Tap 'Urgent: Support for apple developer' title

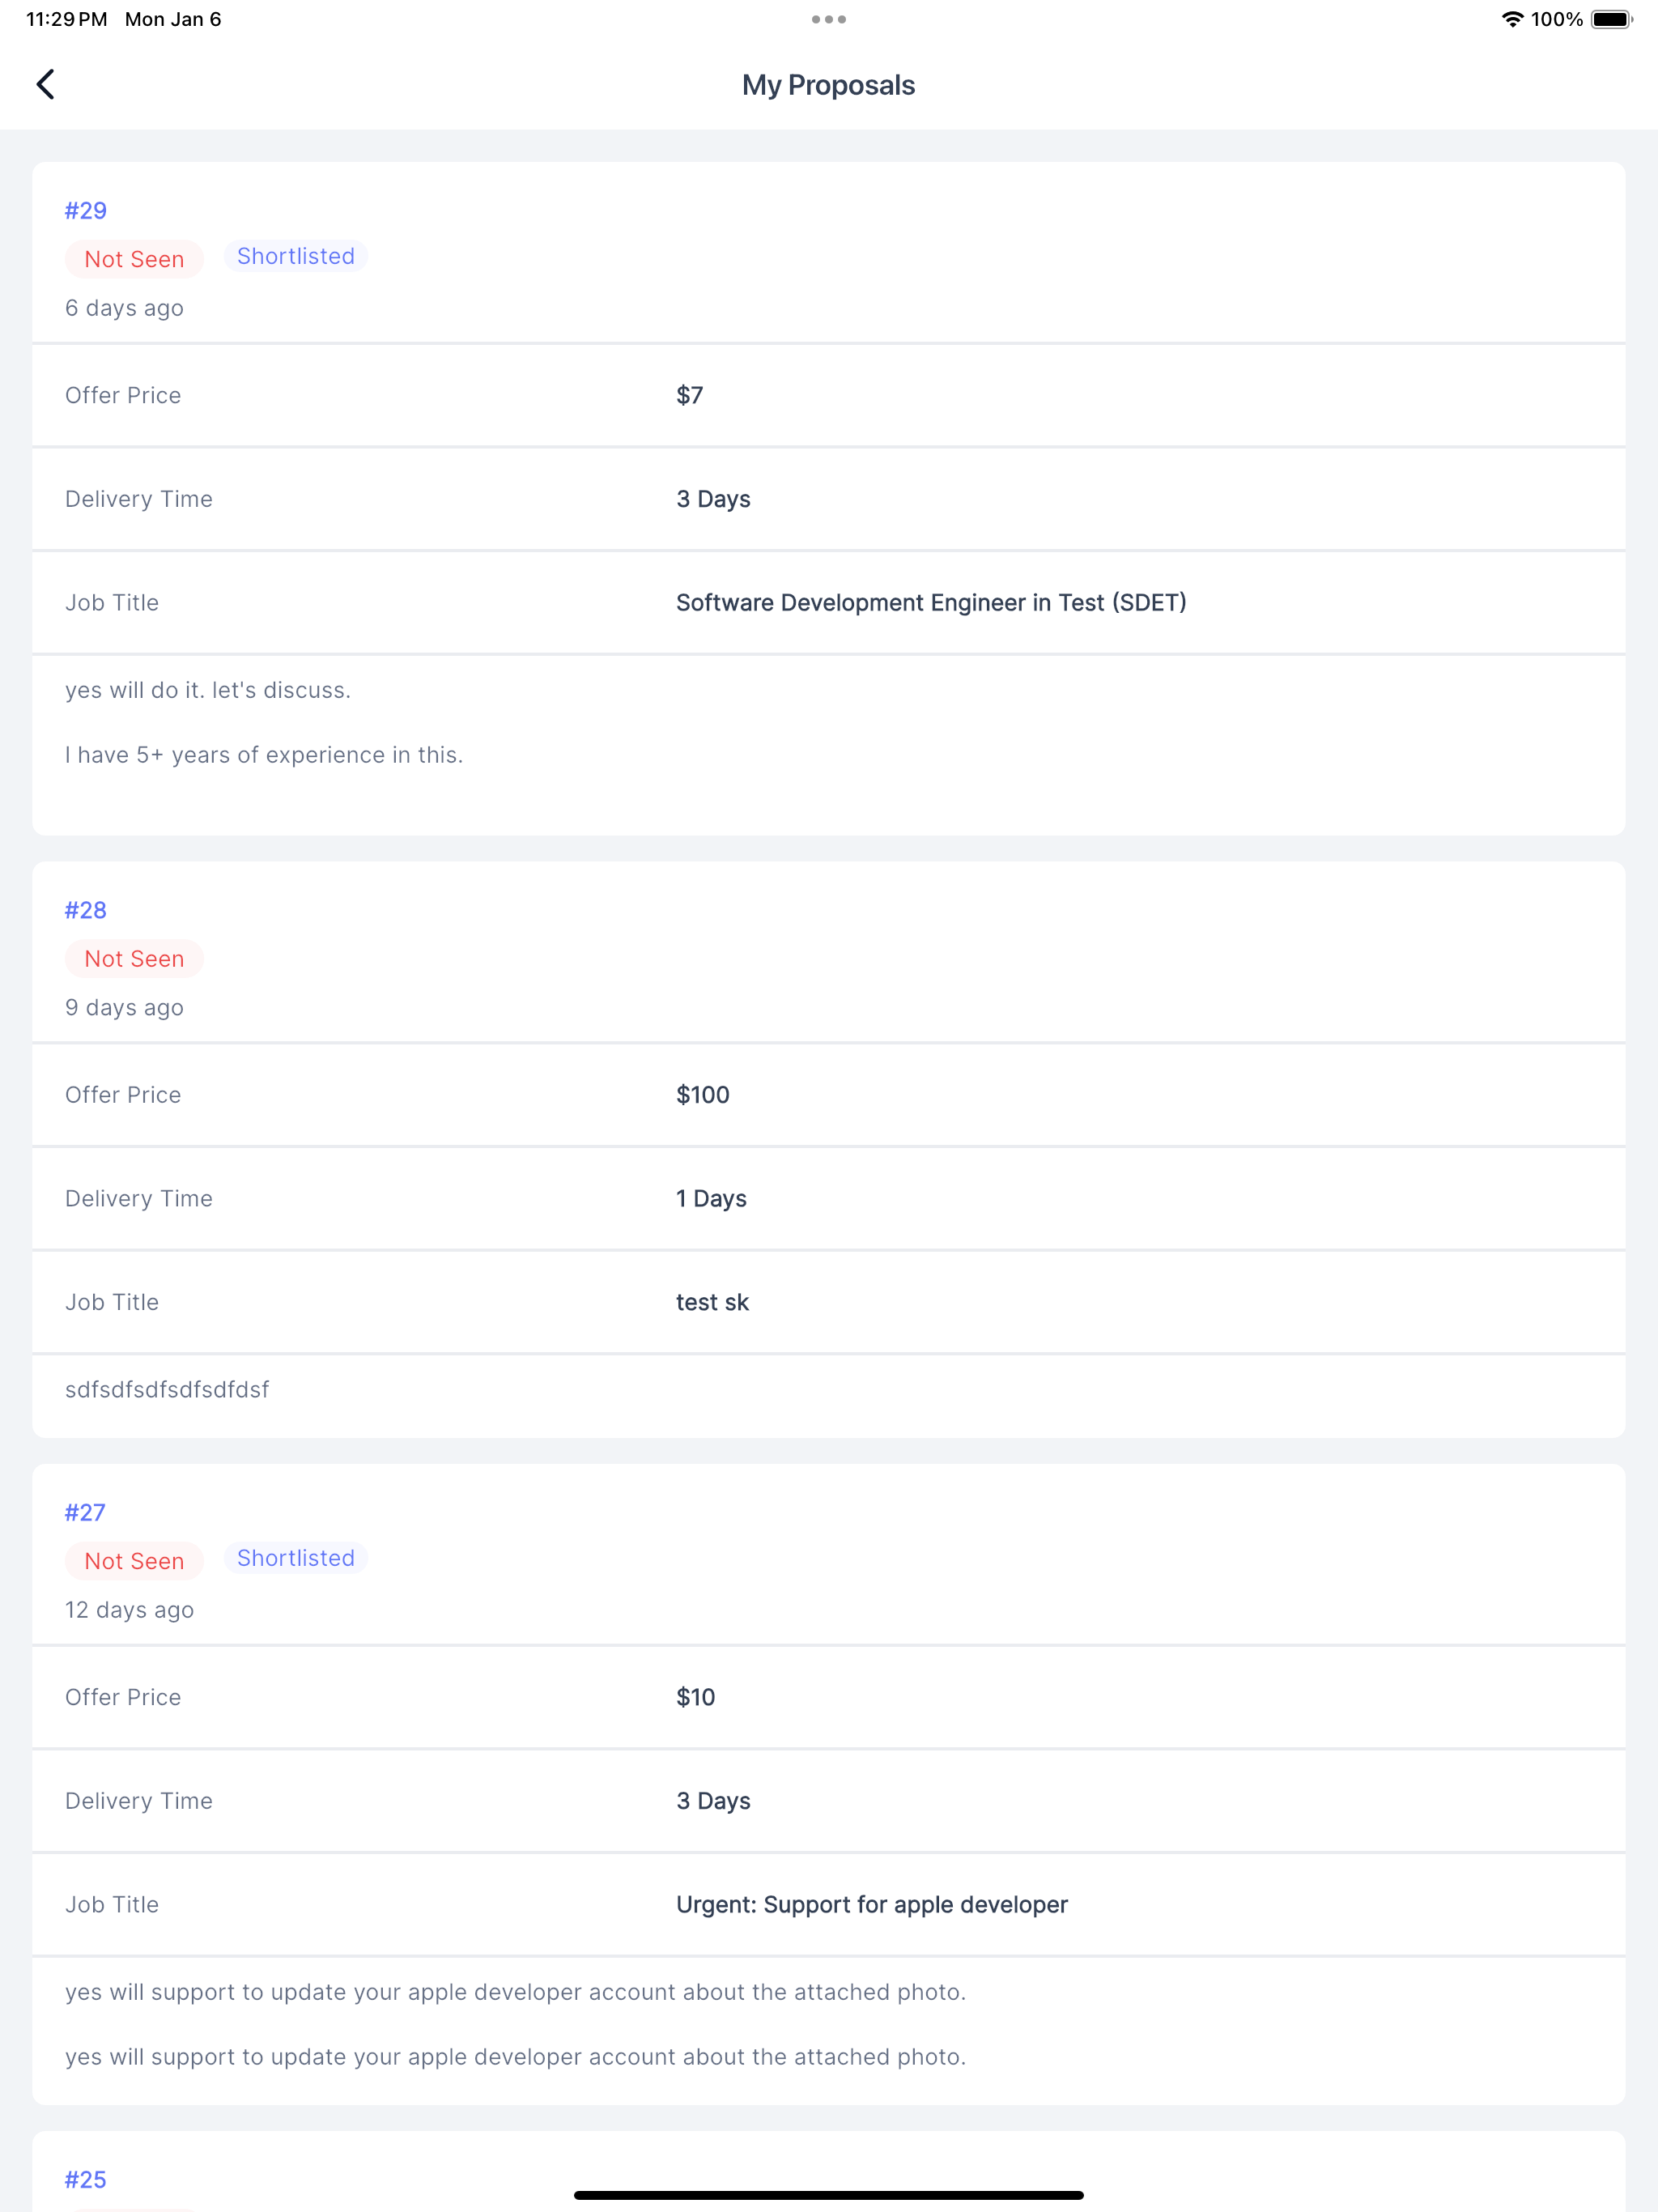tap(872, 1904)
